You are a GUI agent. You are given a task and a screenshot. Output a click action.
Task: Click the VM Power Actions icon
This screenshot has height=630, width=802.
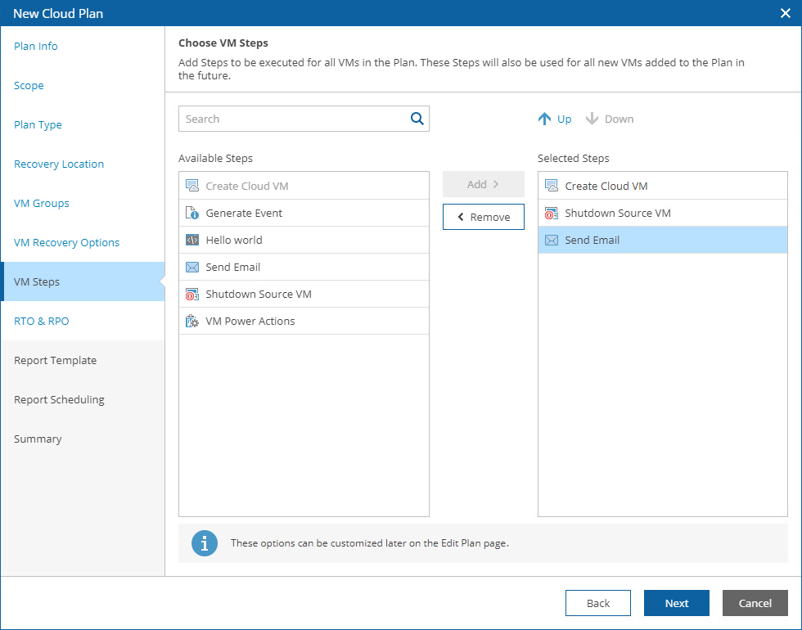click(192, 322)
